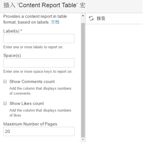Click 'Enter one or more labels to report on.' hint

(33, 47)
